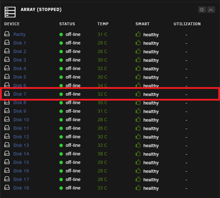Click the server array icon beside ARRAY (STOPPED)
Image resolution: width=220 pixels, height=198 pixels.
(x=10, y=12)
